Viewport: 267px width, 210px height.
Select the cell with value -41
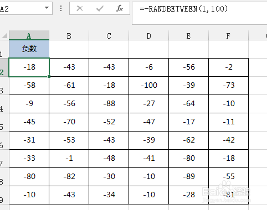click(x=148, y=159)
